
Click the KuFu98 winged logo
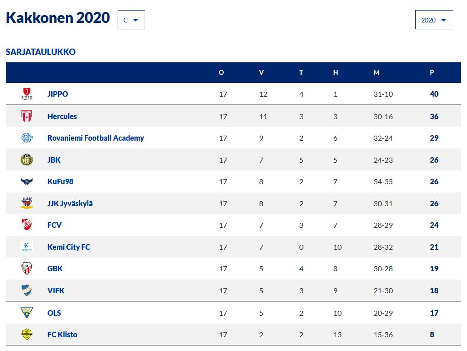click(27, 181)
